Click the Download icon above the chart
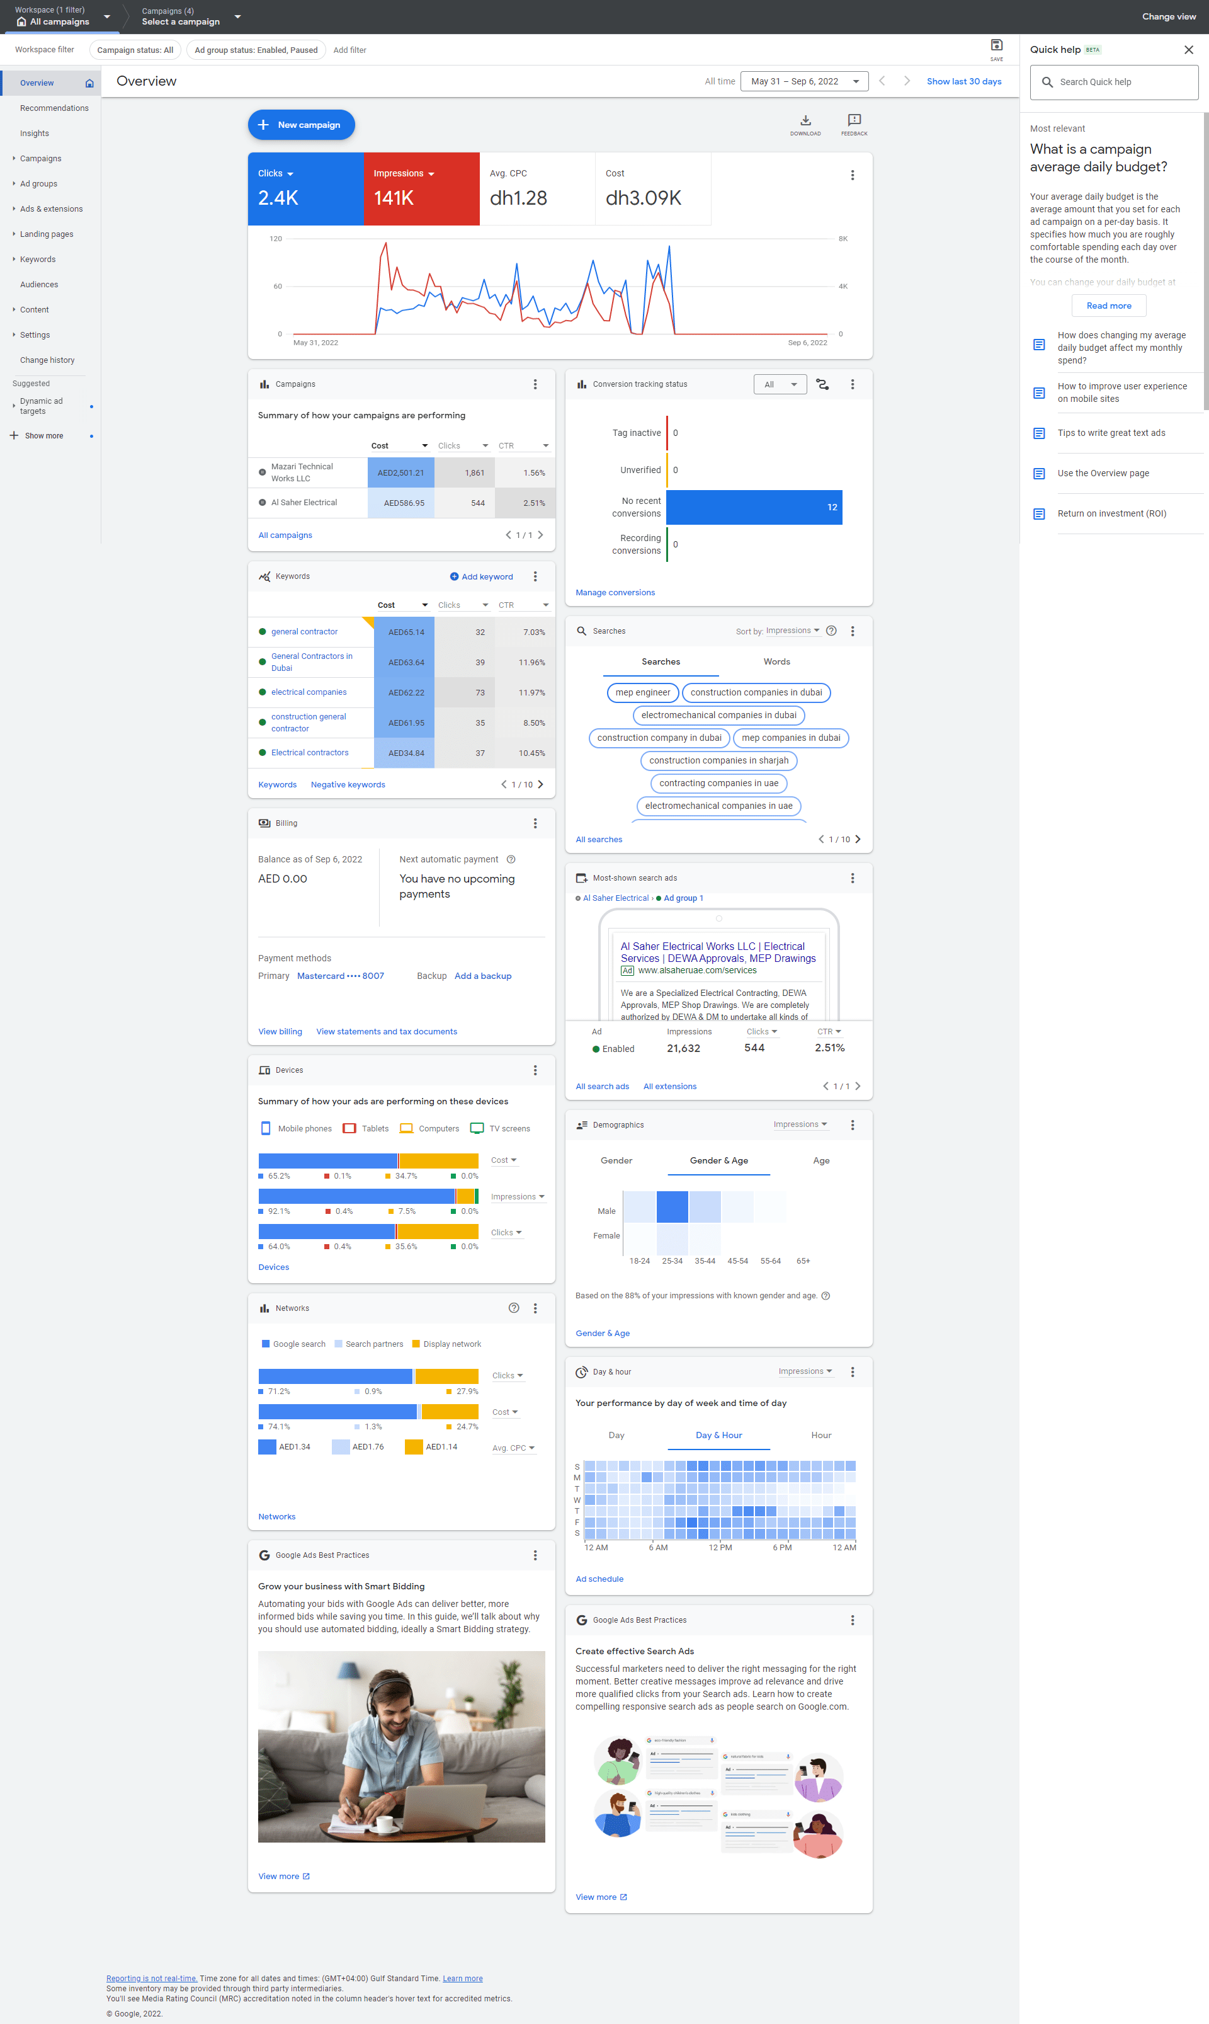The image size is (1209, 2024). pos(805,120)
